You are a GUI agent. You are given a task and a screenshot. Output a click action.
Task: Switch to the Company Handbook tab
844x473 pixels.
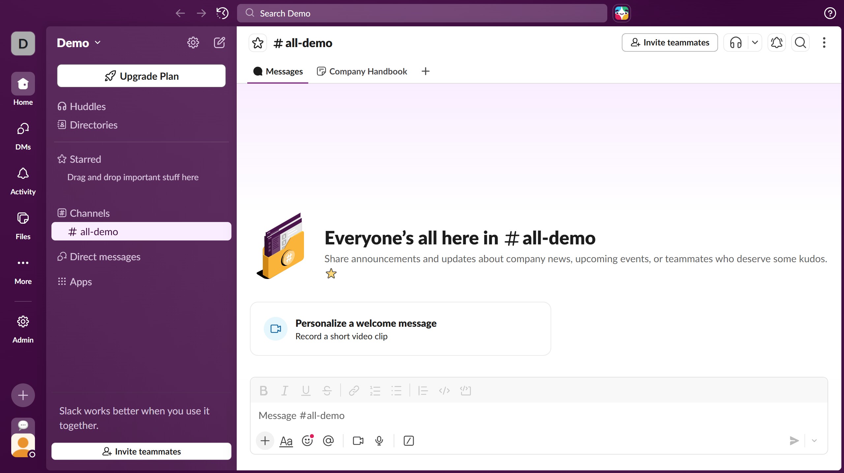coord(362,71)
